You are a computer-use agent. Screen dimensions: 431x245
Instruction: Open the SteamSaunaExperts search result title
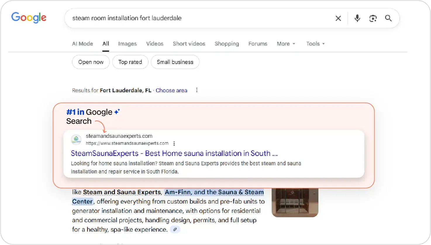coord(174,153)
